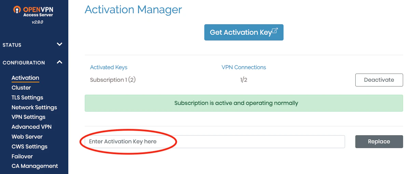Viewport: 412px width, 174px height.
Task: Open CWS Settings page
Action: coord(29,146)
